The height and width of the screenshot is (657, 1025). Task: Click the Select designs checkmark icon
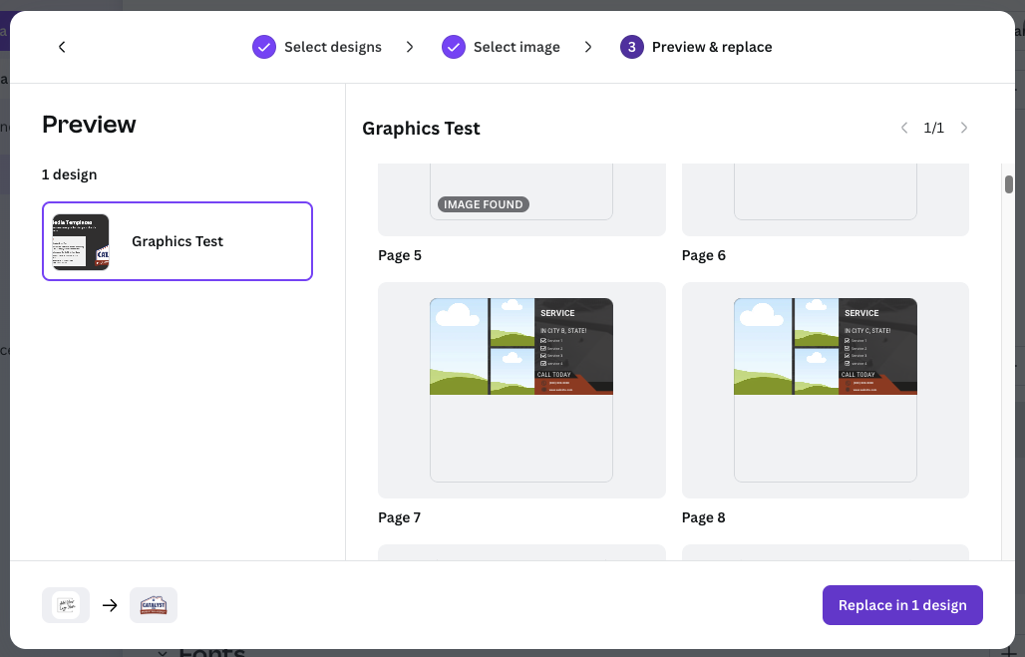pyautogui.click(x=264, y=47)
